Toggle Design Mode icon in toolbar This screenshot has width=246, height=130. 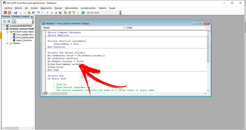tap(60, 13)
